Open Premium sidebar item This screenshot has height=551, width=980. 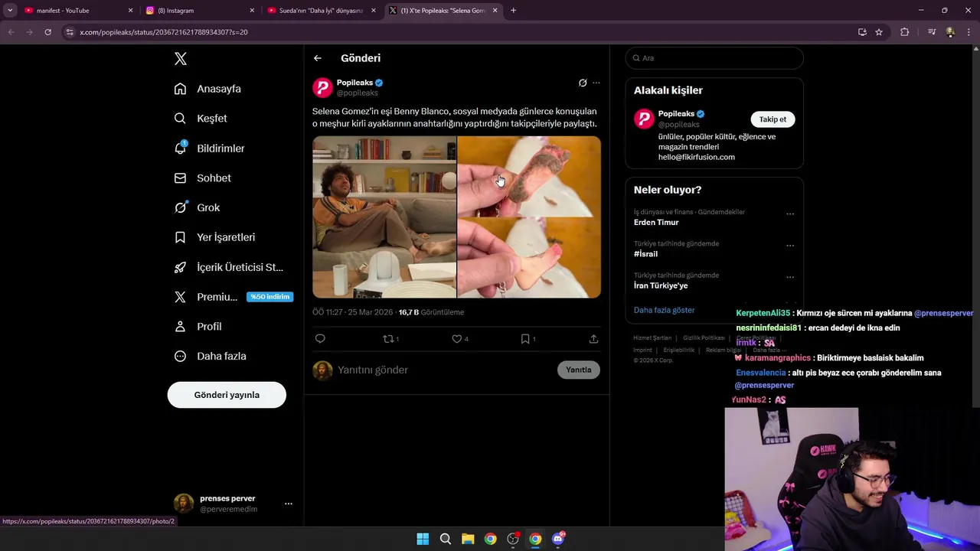[x=233, y=297]
